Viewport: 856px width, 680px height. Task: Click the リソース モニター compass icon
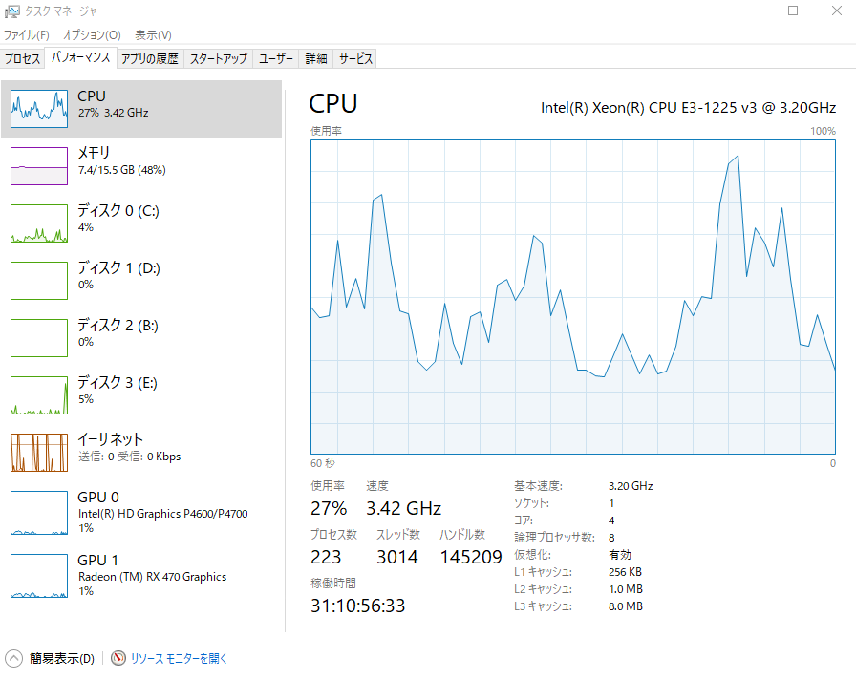point(118,658)
